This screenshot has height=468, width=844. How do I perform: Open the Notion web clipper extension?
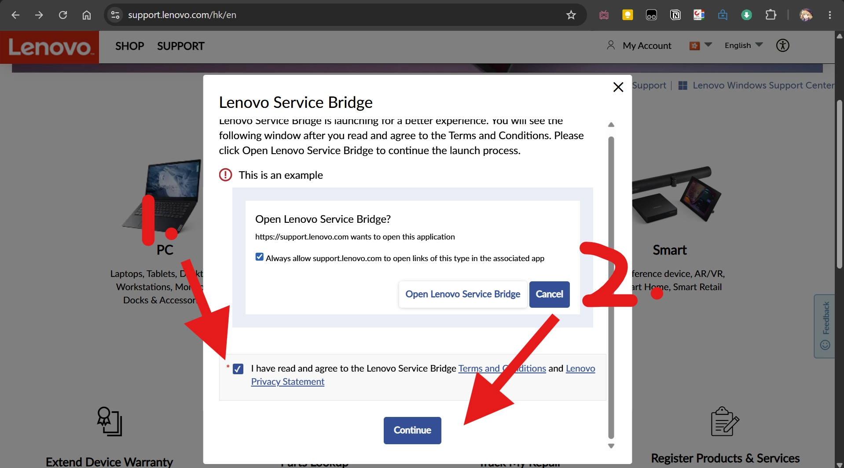click(x=675, y=15)
